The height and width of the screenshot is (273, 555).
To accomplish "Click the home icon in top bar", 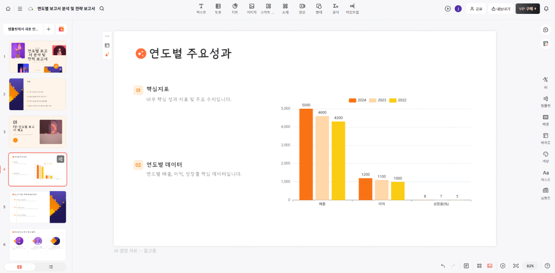I will coord(8,9).
